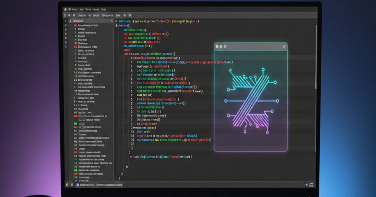Screen dimensions: 376x197
Task: Click the blue document icon in the status bar breadcrumb
Action: 77,184
